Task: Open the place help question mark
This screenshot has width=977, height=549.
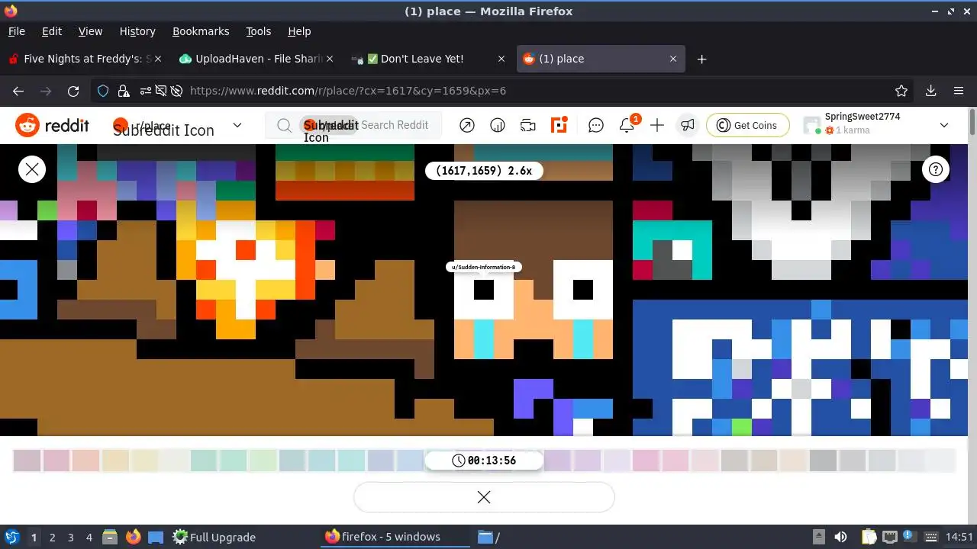Action: 936,169
